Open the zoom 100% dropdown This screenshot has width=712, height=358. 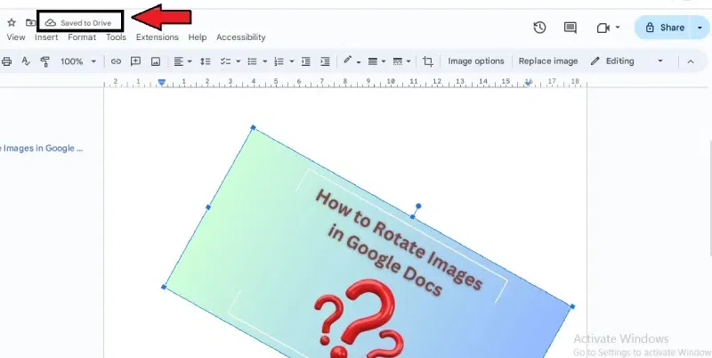(78, 61)
